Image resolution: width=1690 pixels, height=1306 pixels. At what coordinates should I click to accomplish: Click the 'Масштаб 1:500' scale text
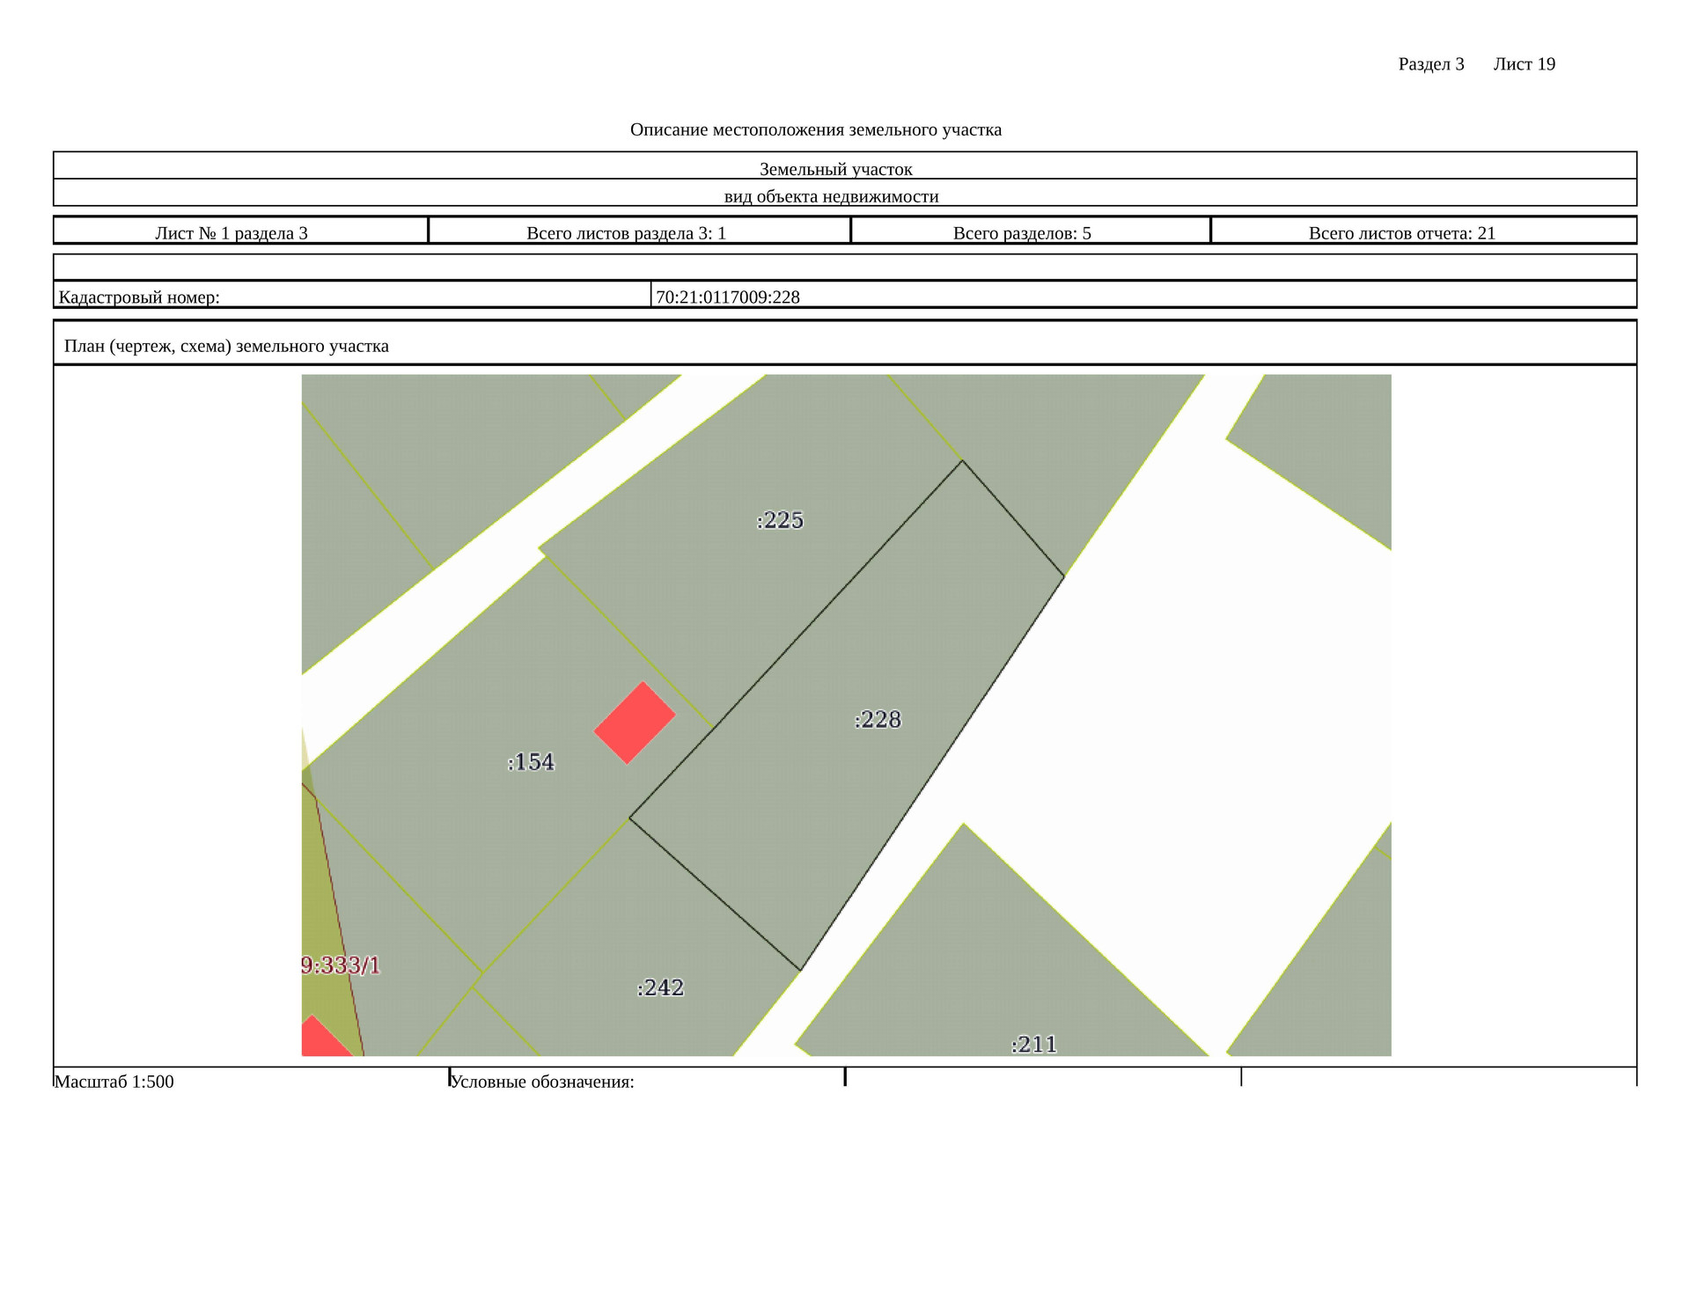click(114, 1082)
